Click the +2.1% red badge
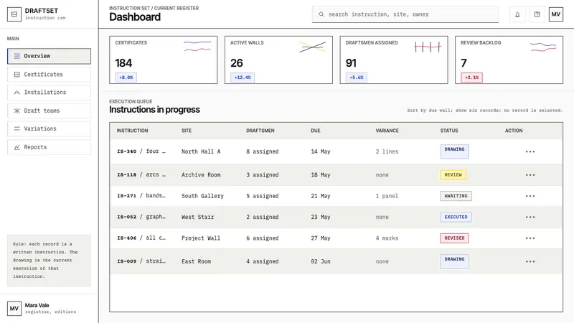 [471, 78]
